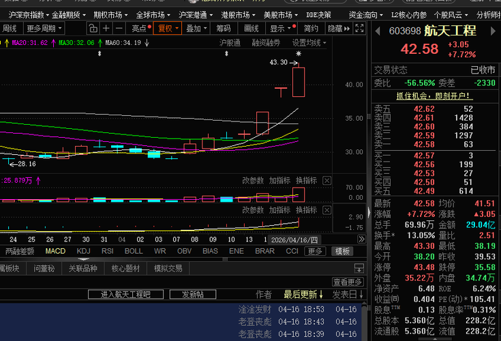This screenshot has width=501, height=341.
Task: Open 资金流向 menu
Action: (x=366, y=15)
